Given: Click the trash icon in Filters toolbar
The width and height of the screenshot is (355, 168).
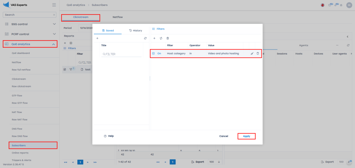Looking at the screenshot, I should click(x=168, y=38).
